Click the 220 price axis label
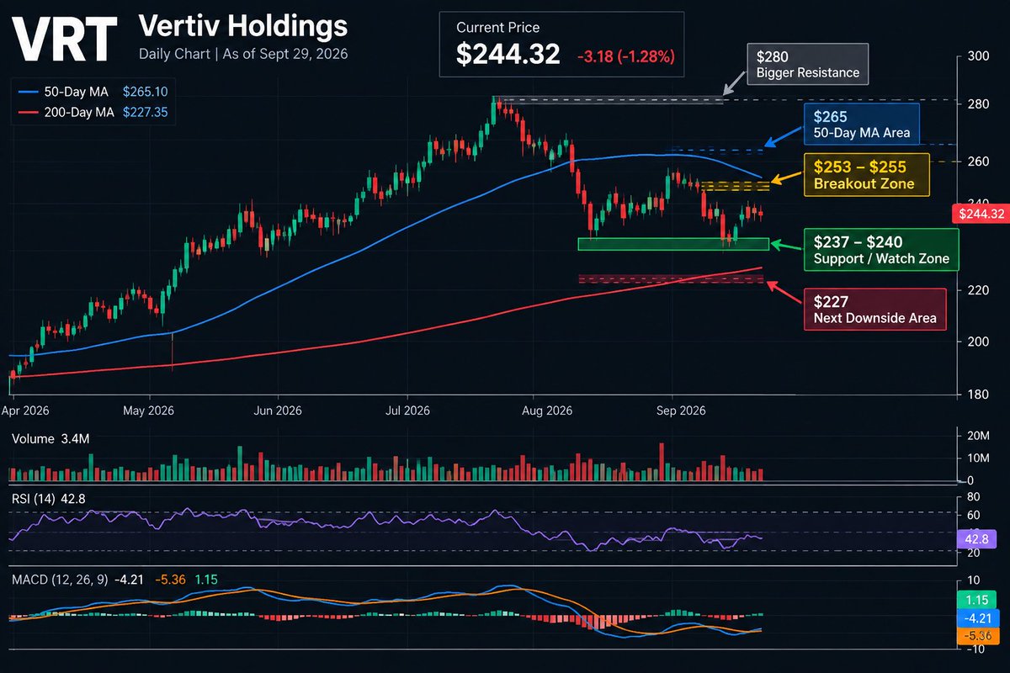The image size is (1010, 673). tap(979, 289)
